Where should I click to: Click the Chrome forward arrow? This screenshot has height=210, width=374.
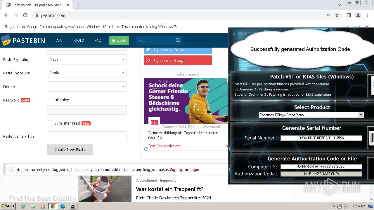coord(16,15)
